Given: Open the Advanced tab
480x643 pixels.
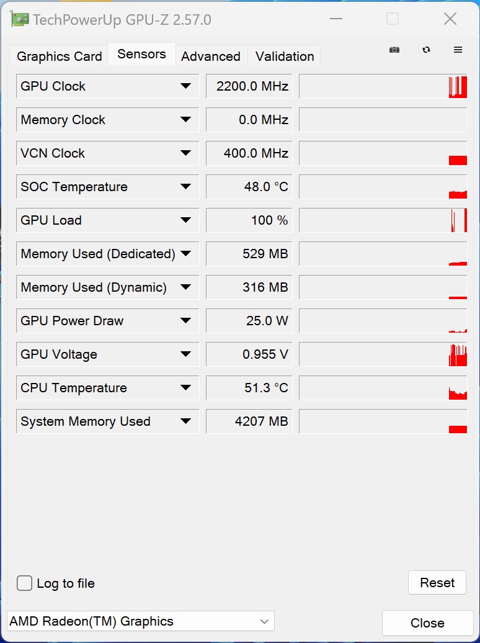Looking at the screenshot, I should [x=211, y=56].
